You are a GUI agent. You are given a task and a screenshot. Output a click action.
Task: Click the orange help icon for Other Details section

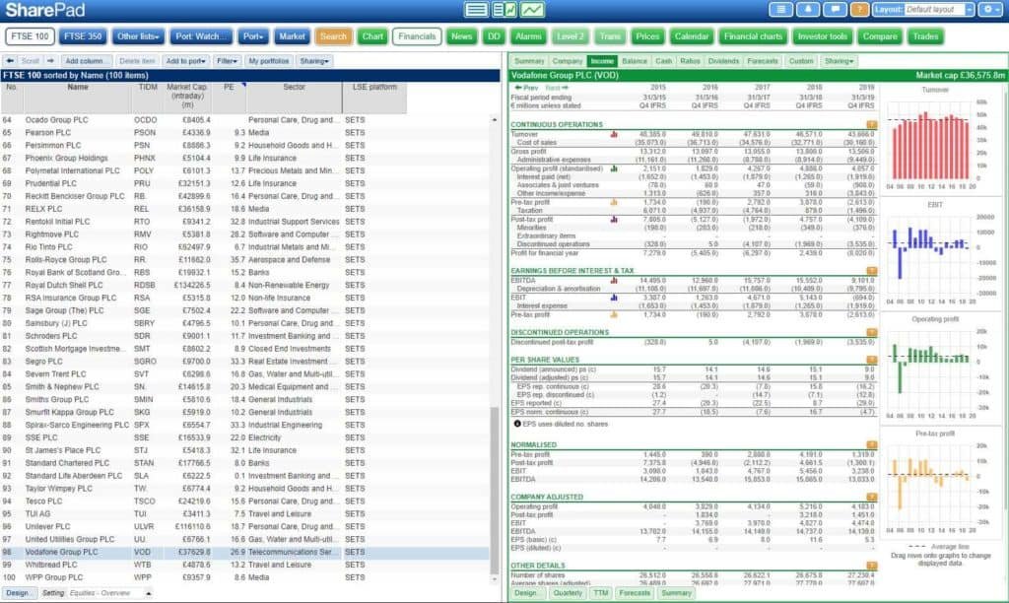coord(872,566)
